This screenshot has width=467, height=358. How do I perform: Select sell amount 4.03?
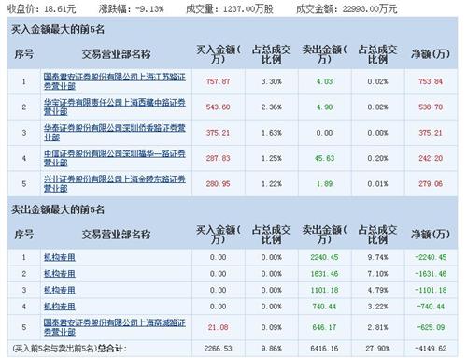[324, 81]
